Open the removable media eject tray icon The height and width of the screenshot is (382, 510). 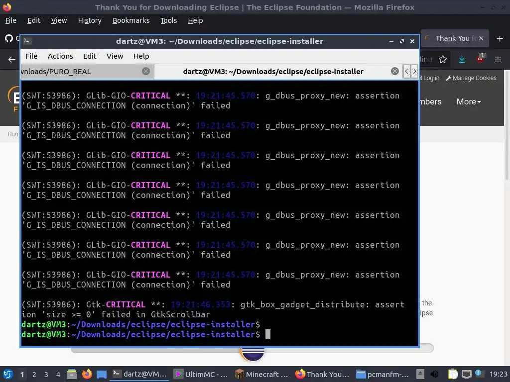click(420, 374)
